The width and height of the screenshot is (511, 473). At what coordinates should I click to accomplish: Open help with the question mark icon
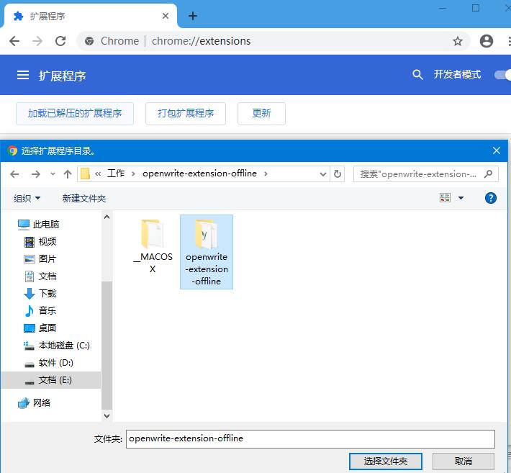pyautogui.click(x=490, y=198)
